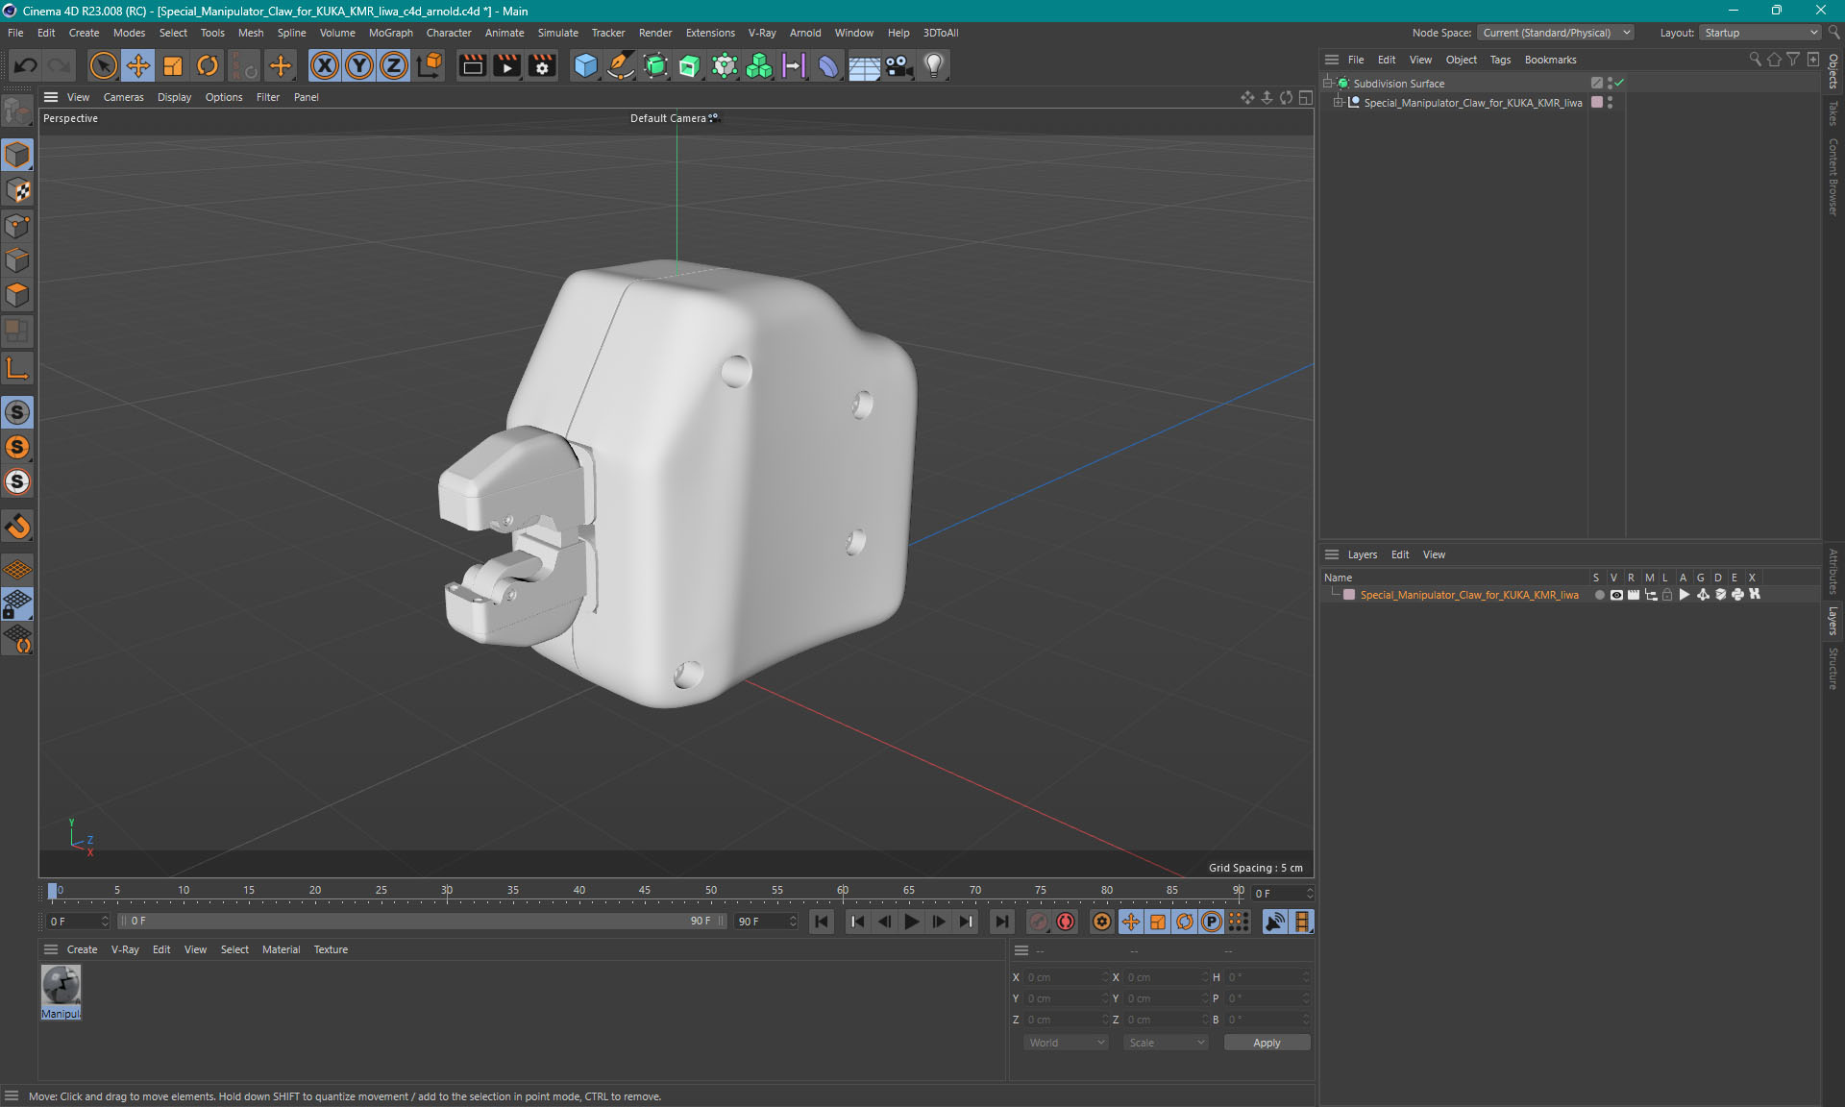The width and height of the screenshot is (1845, 1107).
Task: Open the Layout Startup dropdown
Action: coord(1761,33)
